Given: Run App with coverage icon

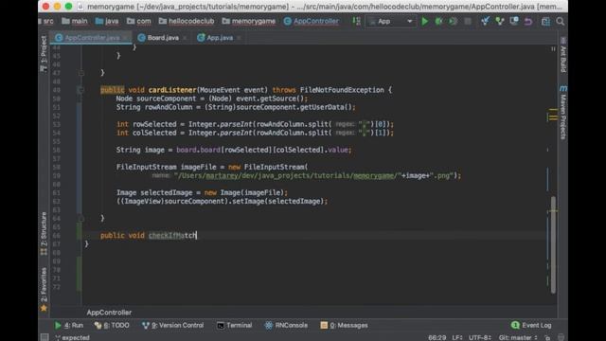Looking at the screenshot, I should tap(453, 21).
